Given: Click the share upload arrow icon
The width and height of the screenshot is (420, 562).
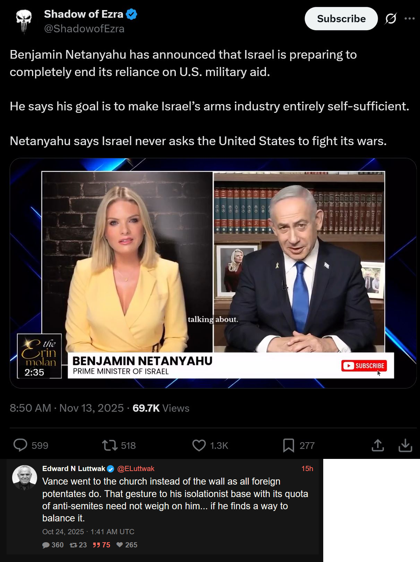Looking at the screenshot, I should [378, 445].
